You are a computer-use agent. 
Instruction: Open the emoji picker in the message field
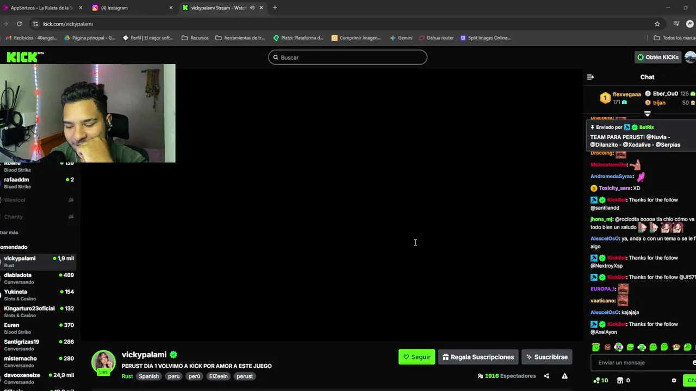point(694,363)
